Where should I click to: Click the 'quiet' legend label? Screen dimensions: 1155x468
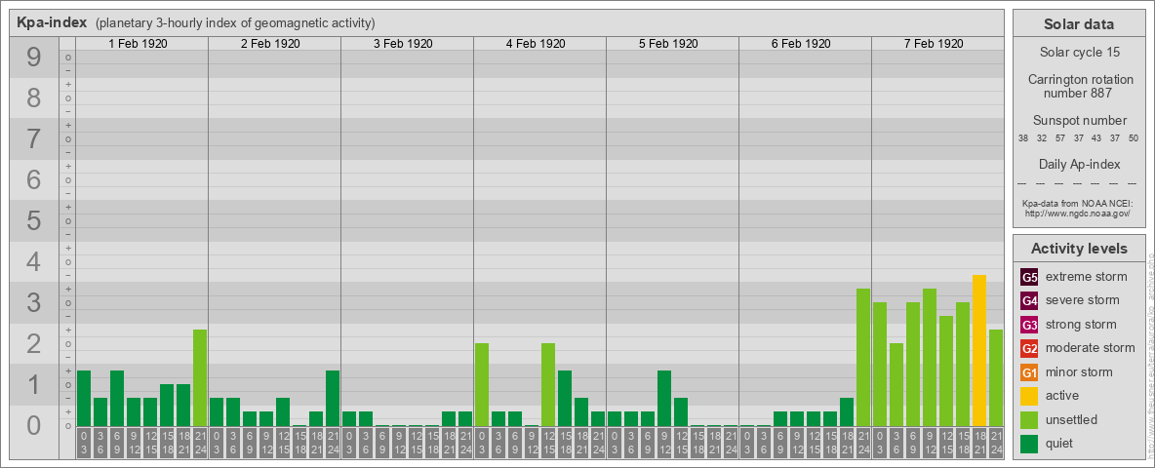(x=1061, y=443)
